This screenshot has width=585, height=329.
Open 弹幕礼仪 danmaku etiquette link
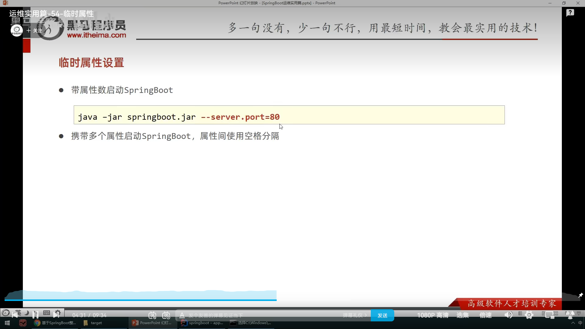(355, 315)
